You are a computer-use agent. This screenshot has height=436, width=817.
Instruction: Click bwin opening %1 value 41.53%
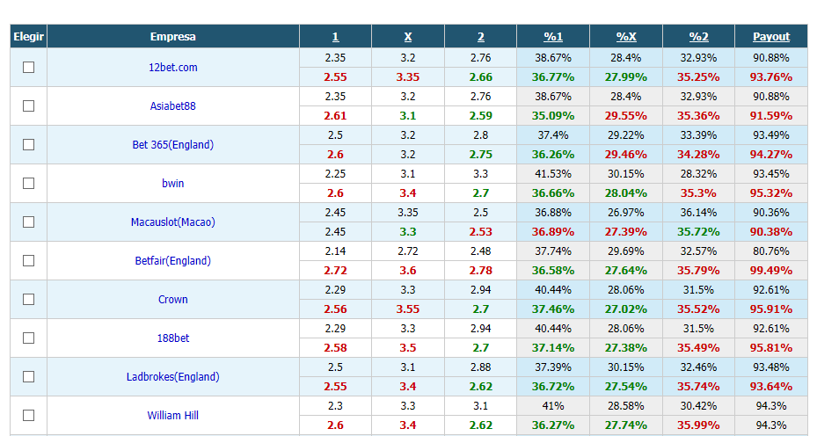(553, 173)
